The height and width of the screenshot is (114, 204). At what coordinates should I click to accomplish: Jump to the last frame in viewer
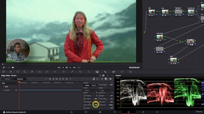tap(74, 67)
